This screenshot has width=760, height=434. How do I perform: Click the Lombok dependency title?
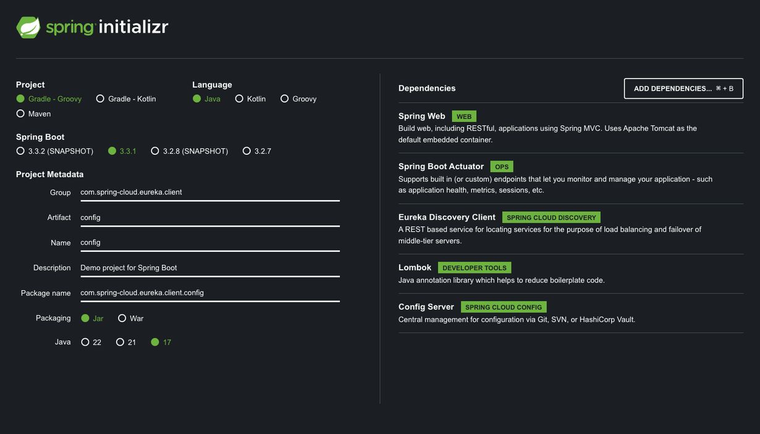tap(415, 267)
